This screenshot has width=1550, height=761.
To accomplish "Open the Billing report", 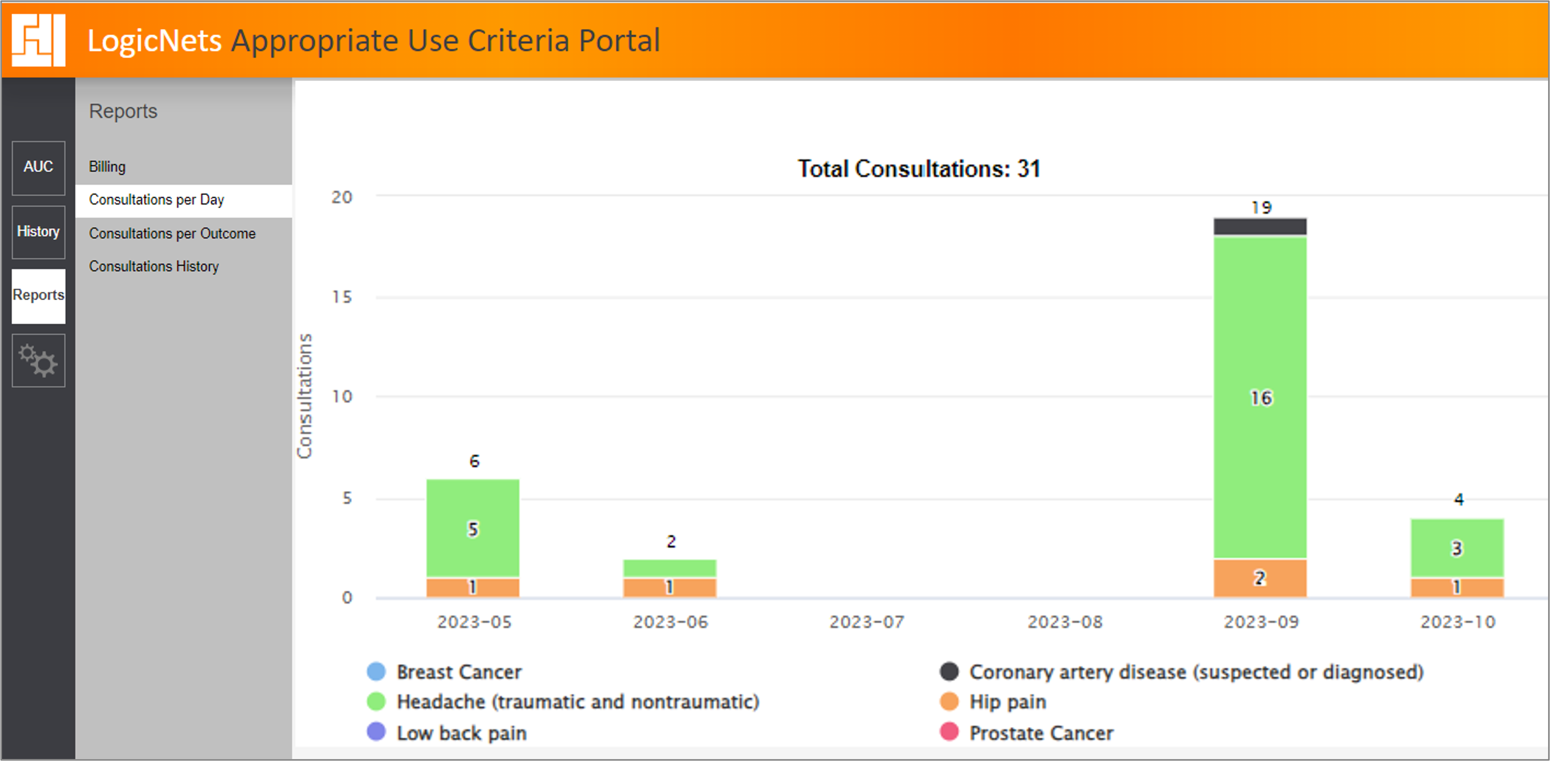I will 107,166.
